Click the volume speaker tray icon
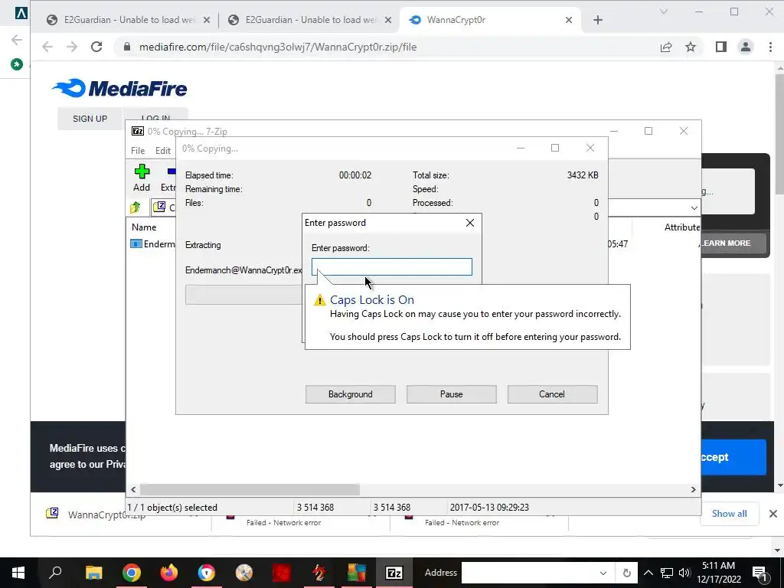Image resolution: width=784 pixels, height=588 pixels. [x=684, y=573]
